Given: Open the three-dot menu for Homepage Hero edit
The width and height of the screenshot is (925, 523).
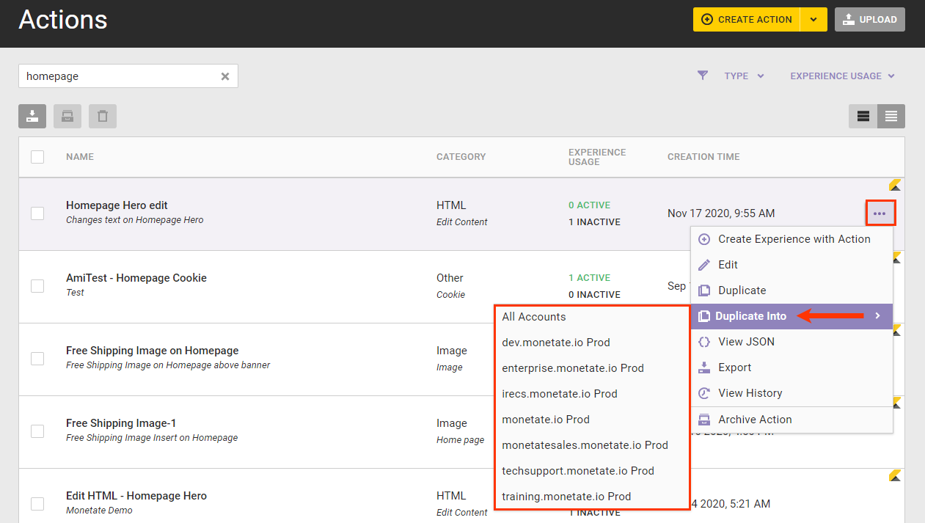Looking at the screenshot, I should 880,213.
